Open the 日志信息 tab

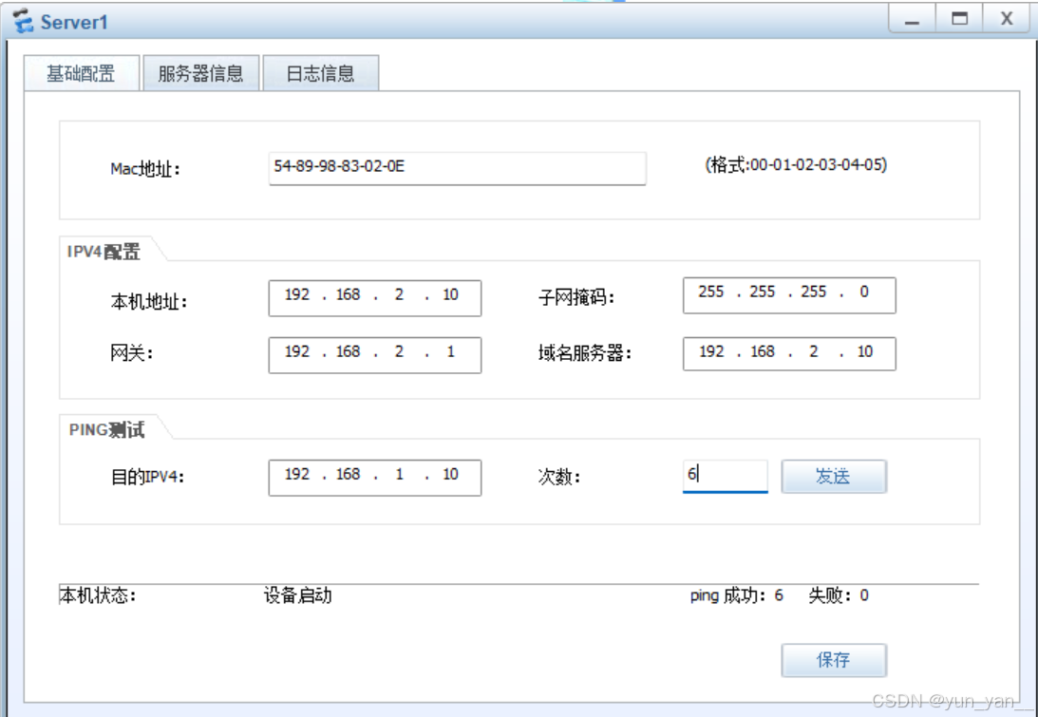point(323,71)
